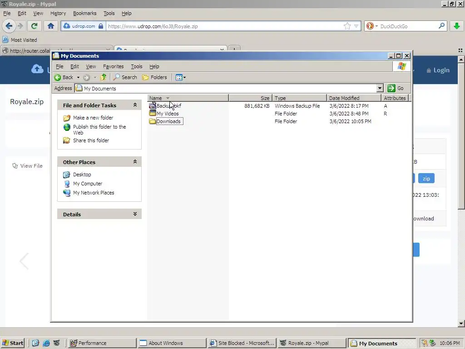Open Forward history dropdown arrow in Explorer

pyautogui.click(x=95, y=77)
